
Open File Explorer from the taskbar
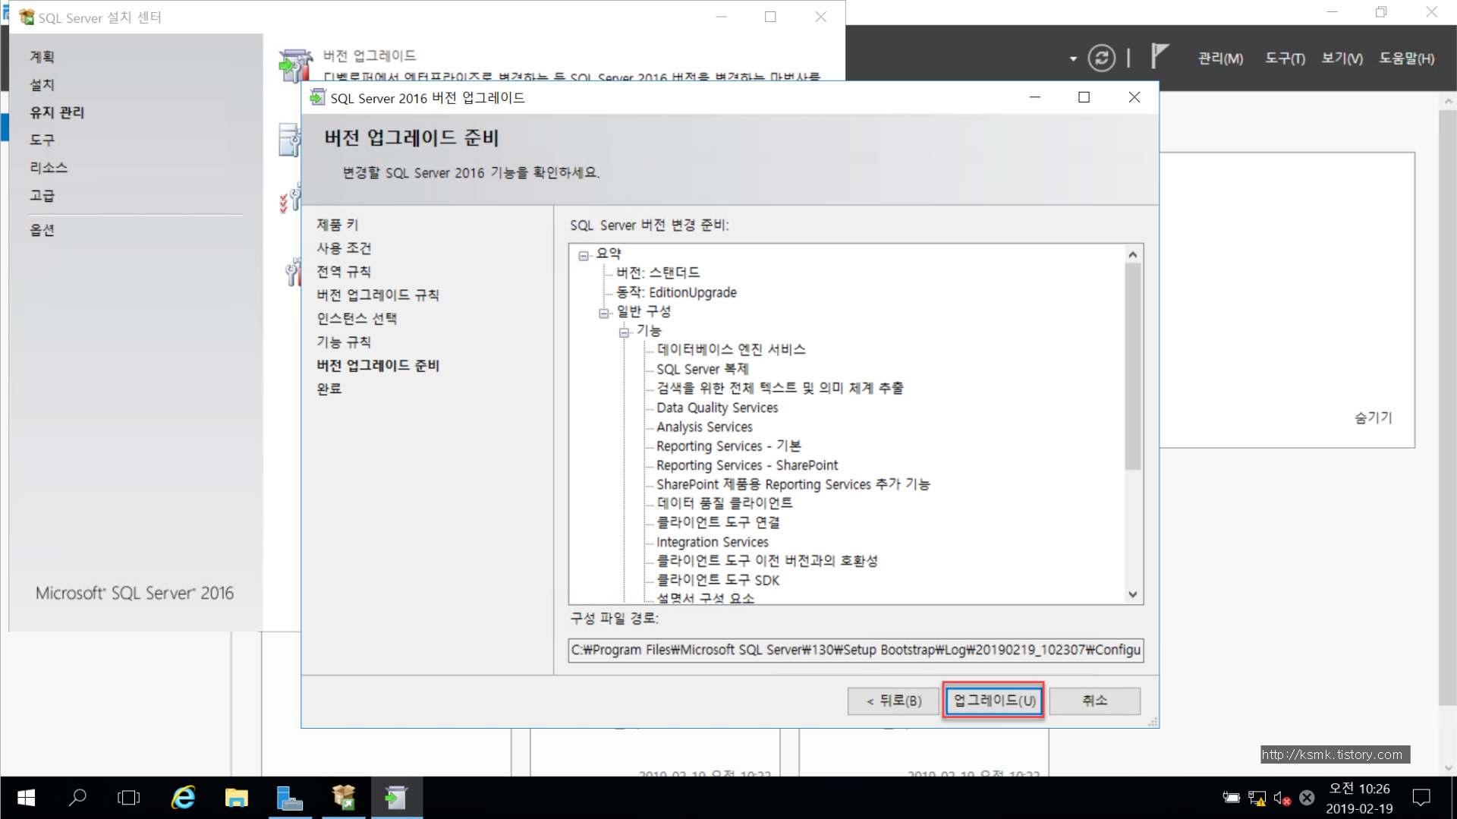tap(236, 798)
